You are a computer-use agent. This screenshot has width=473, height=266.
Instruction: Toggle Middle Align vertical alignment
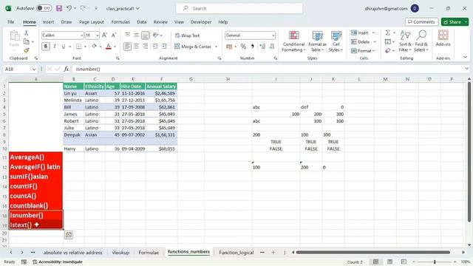click(x=136, y=35)
